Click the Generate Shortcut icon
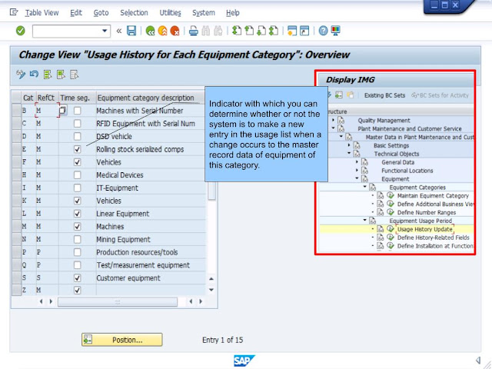 coord(304,31)
